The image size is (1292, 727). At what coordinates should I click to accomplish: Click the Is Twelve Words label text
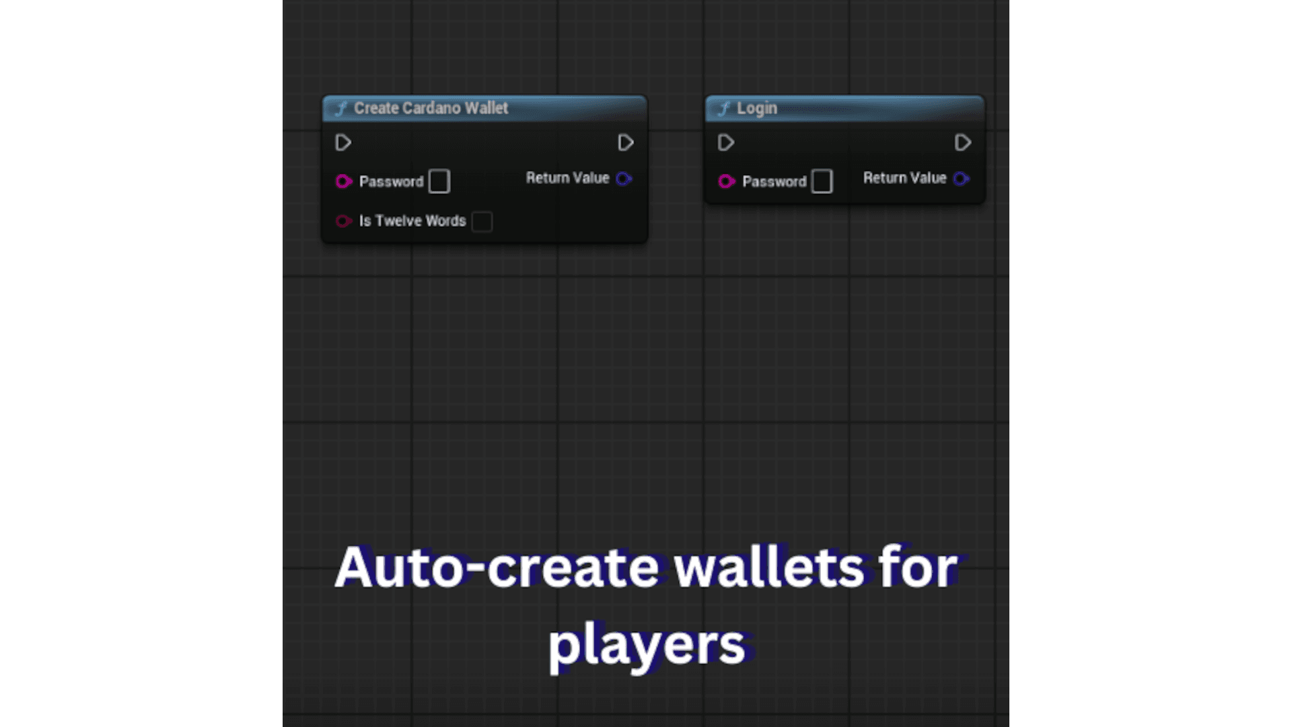(412, 221)
